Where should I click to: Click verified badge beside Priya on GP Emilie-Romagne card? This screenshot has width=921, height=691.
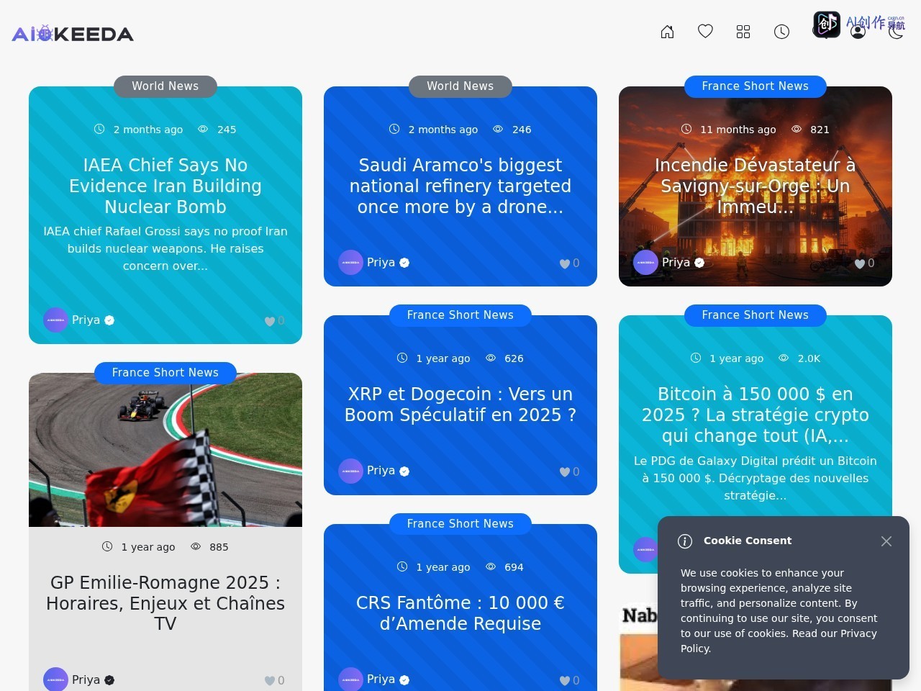(109, 680)
